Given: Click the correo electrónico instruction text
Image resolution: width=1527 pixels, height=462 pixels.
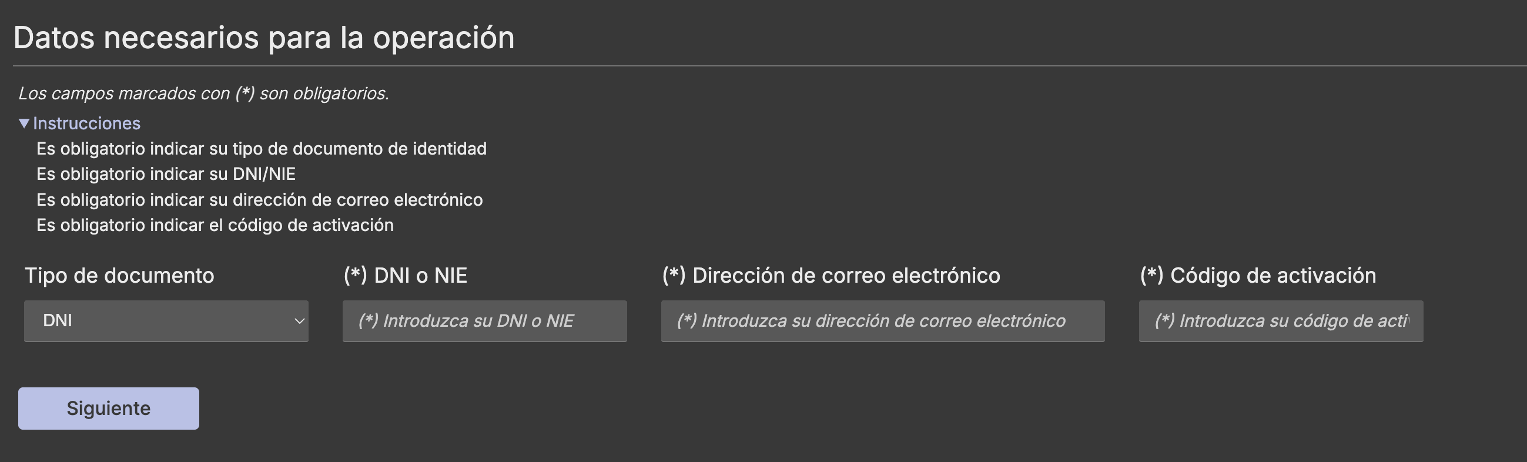Looking at the screenshot, I should click(260, 200).
